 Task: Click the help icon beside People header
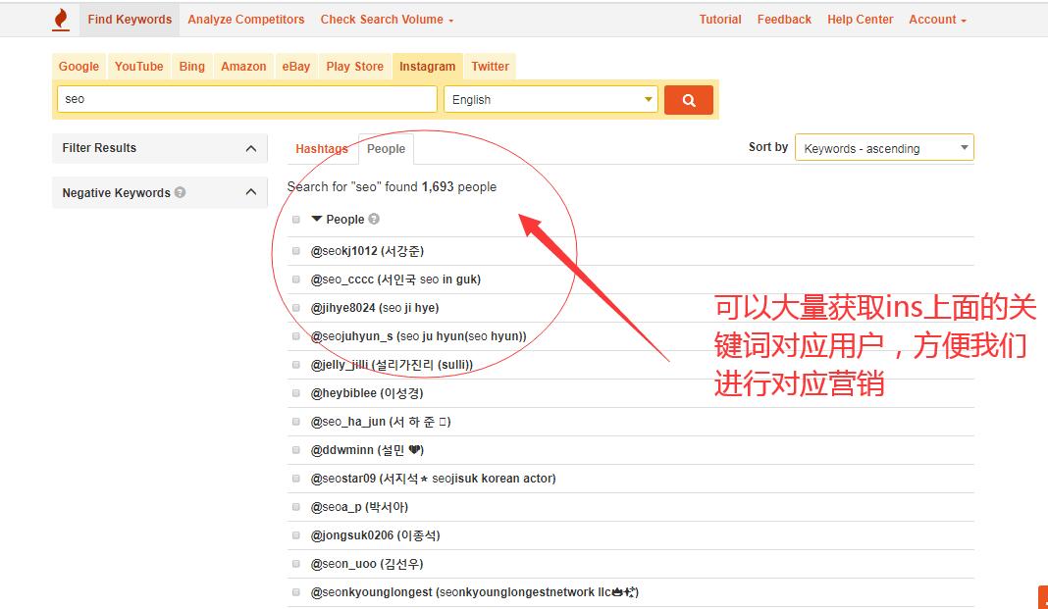click(373, 219)
